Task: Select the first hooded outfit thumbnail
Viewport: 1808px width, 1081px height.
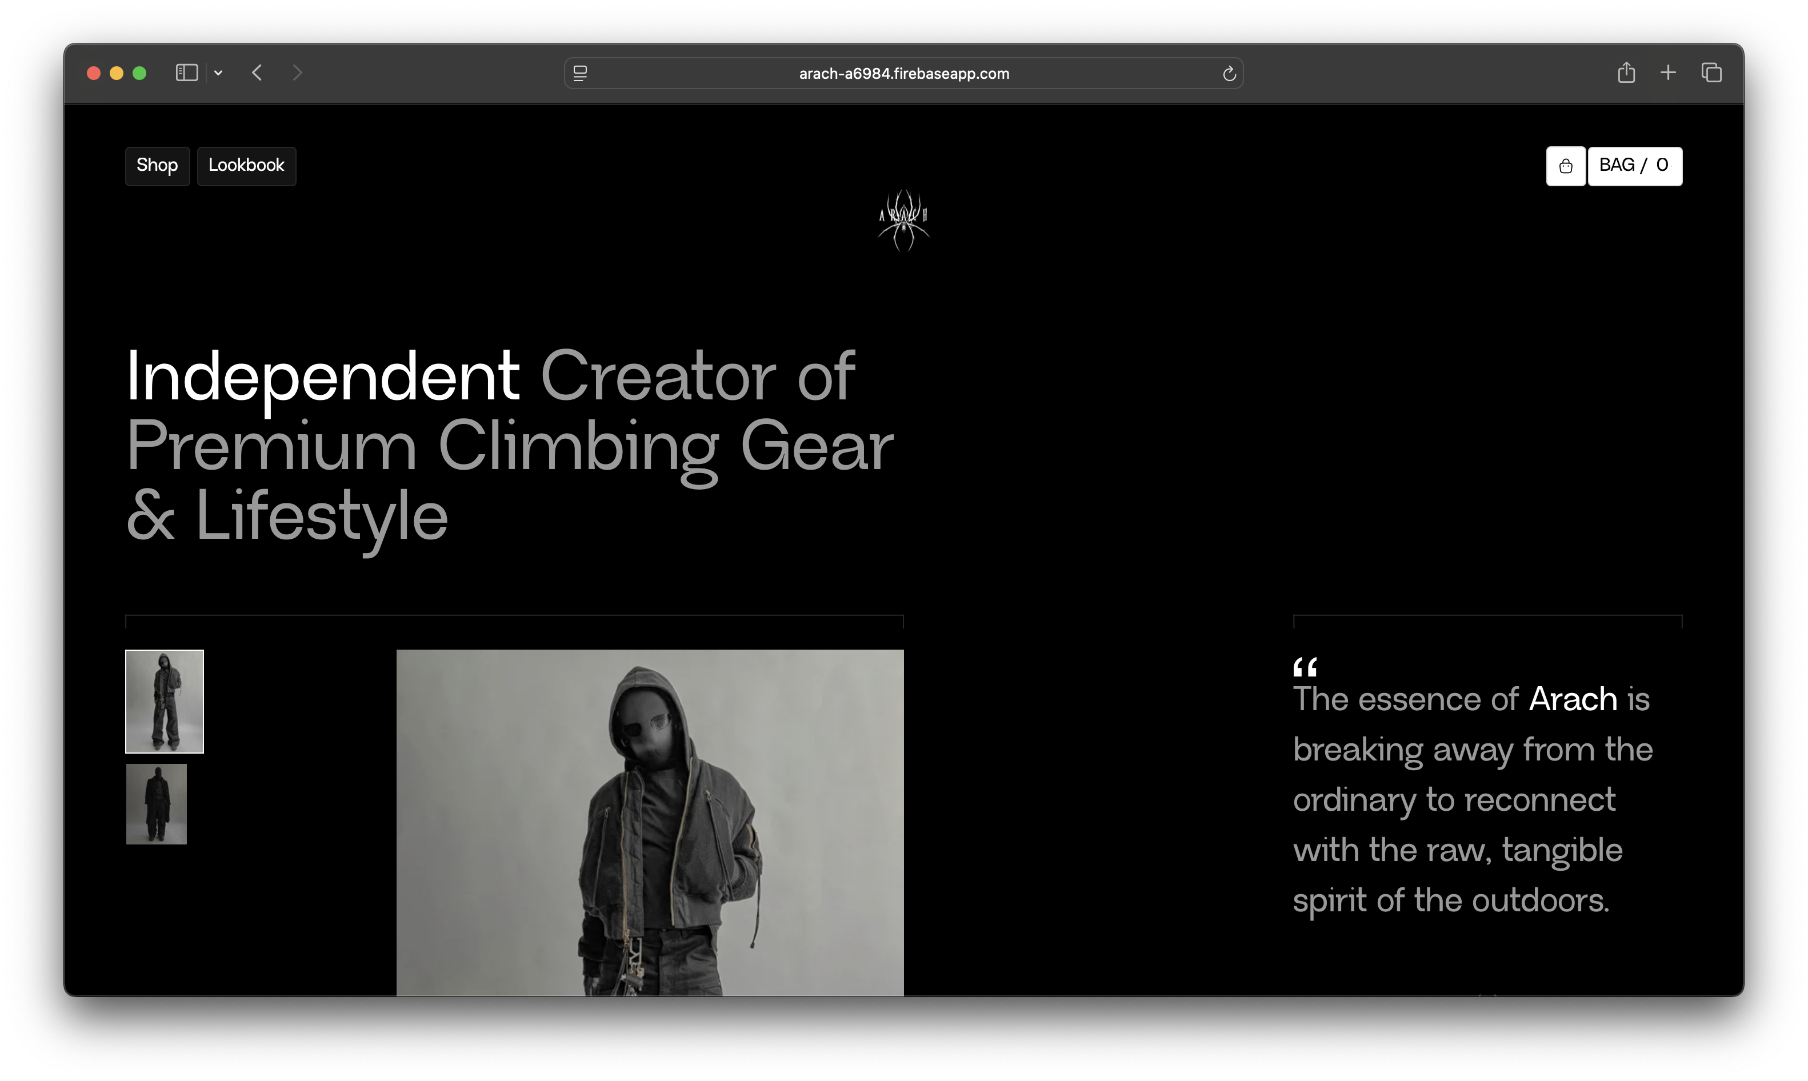Action: 165,700
